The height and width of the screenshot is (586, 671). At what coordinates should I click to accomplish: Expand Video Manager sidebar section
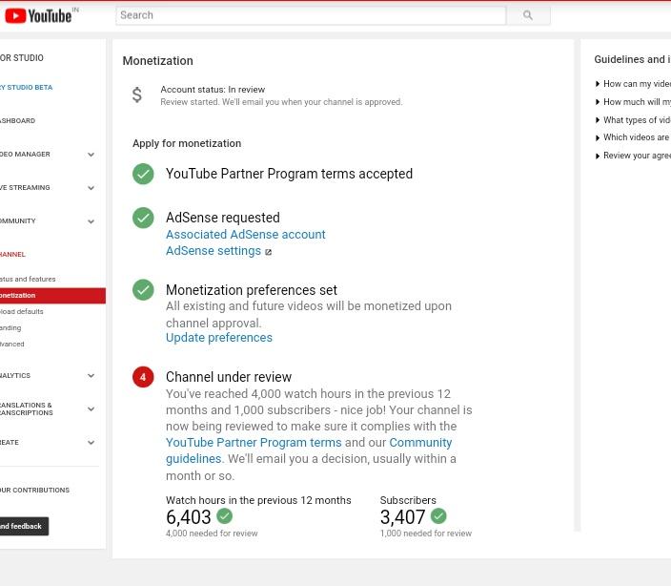pos(91,155)
